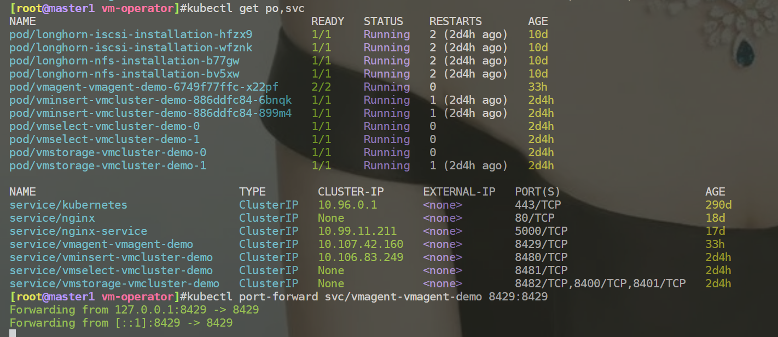The image size is (778, 337).
Task: Select the "service/vmstorage-vmcluster-demo" service name
Action: [114, 283]
